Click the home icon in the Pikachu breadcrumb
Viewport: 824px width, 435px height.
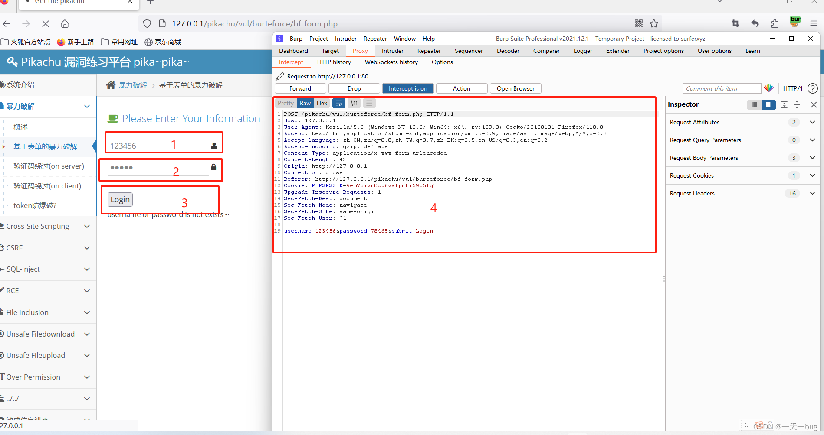pos(111,85)
